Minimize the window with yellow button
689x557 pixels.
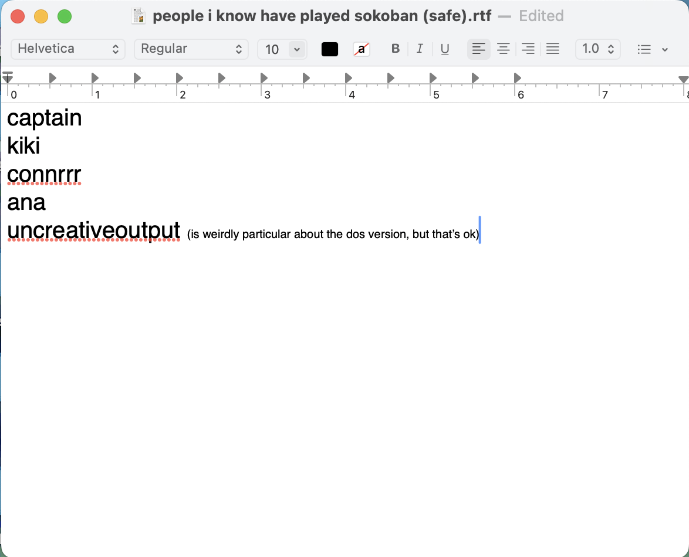click(x=41, y=16)
